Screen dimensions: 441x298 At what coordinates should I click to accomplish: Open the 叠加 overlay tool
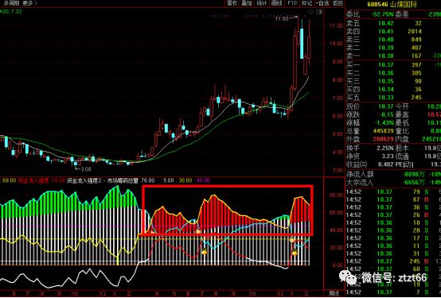[247, 3]
